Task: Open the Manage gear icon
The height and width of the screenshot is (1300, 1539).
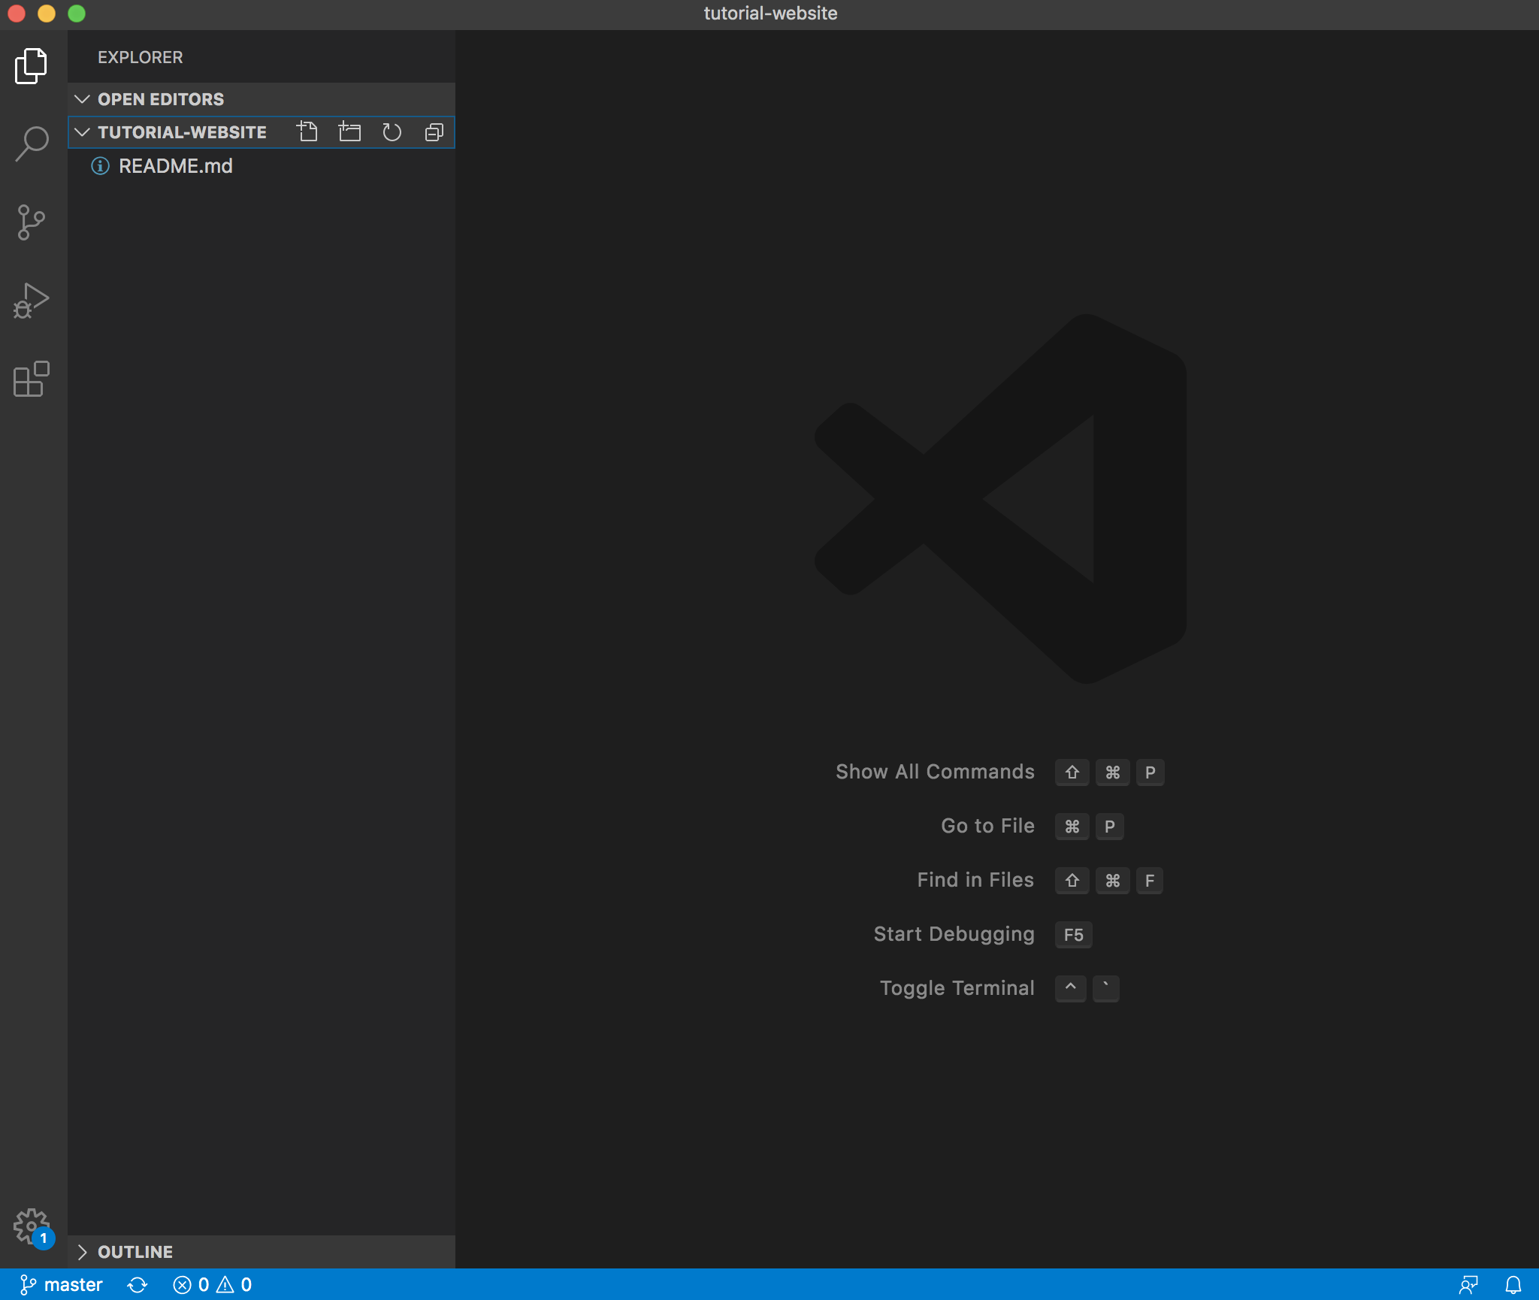Action: (x=32, y=1226)
